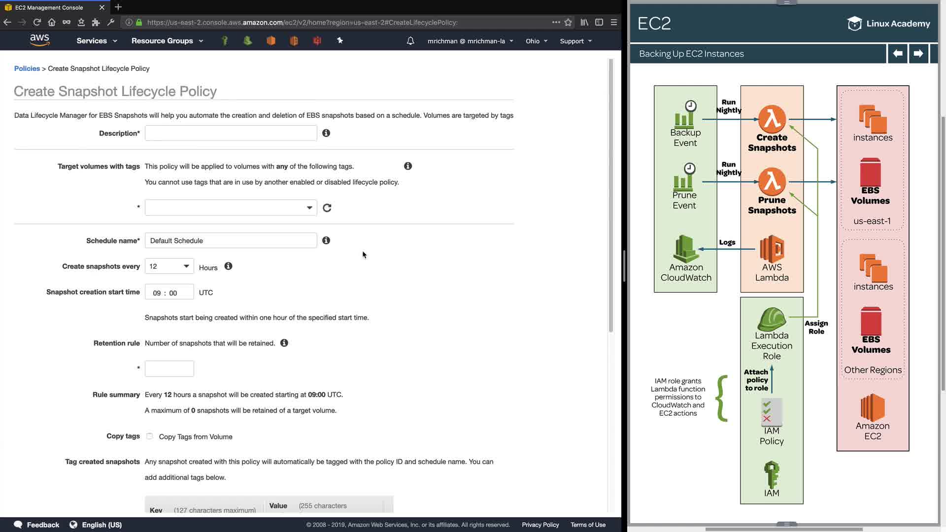This screenshot has height=532, width=946.
Task: Go to previous slide with left arrow
Action: pyautogui.click(x=898, y=54)
